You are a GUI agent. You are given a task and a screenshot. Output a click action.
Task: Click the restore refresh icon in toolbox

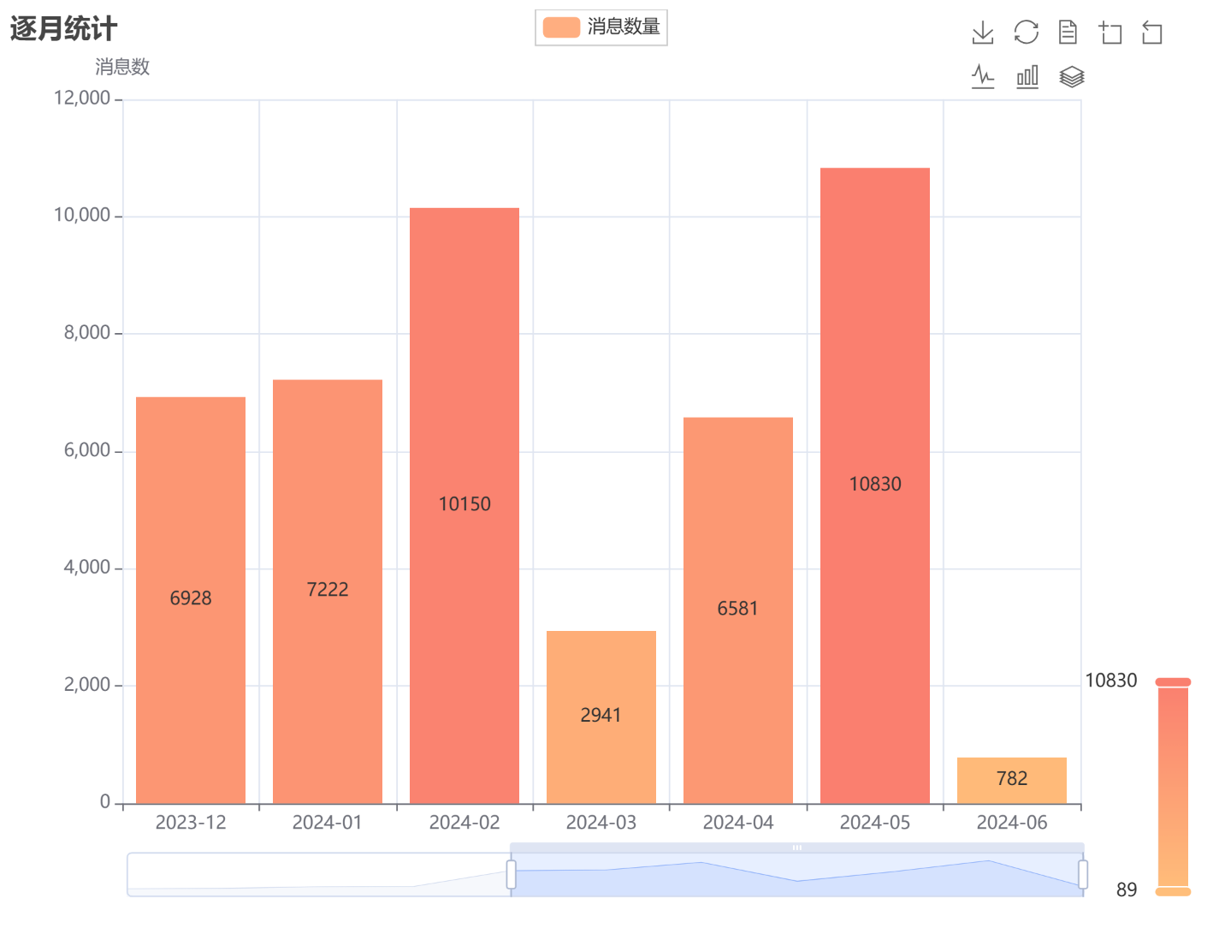click(x=1026, y=33)
